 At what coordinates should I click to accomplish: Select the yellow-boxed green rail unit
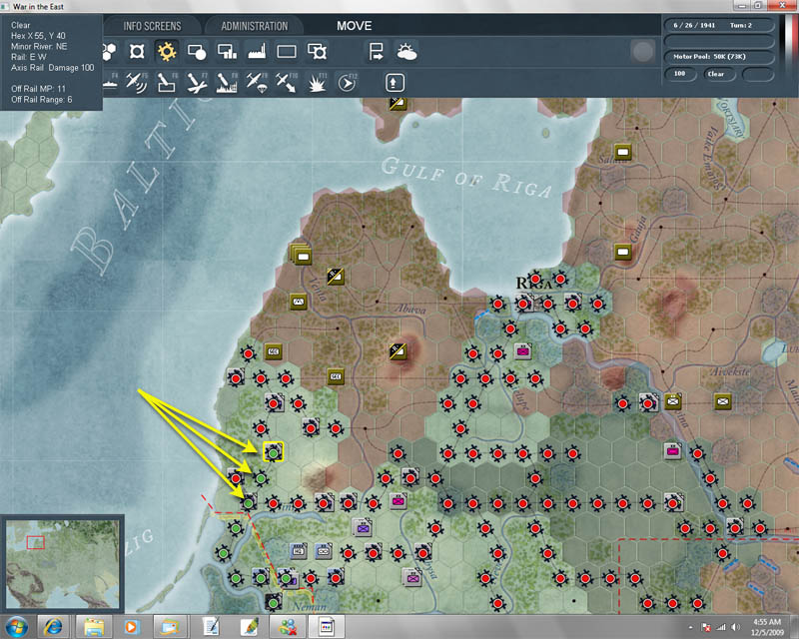pyautogui.click(x=273, y=452)
